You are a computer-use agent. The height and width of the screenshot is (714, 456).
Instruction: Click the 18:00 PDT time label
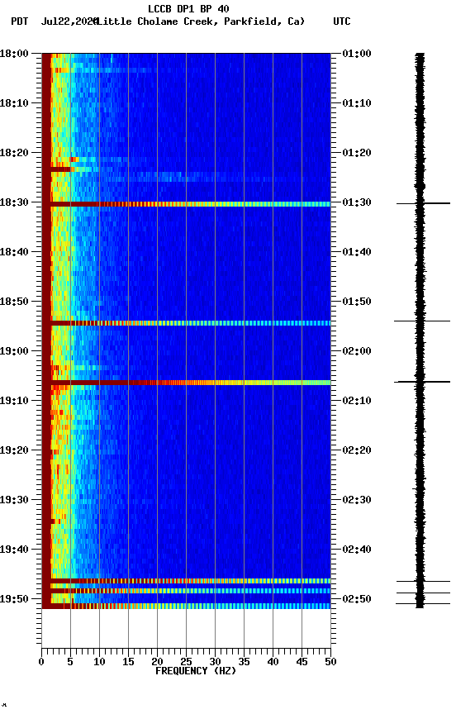(14, 54)
